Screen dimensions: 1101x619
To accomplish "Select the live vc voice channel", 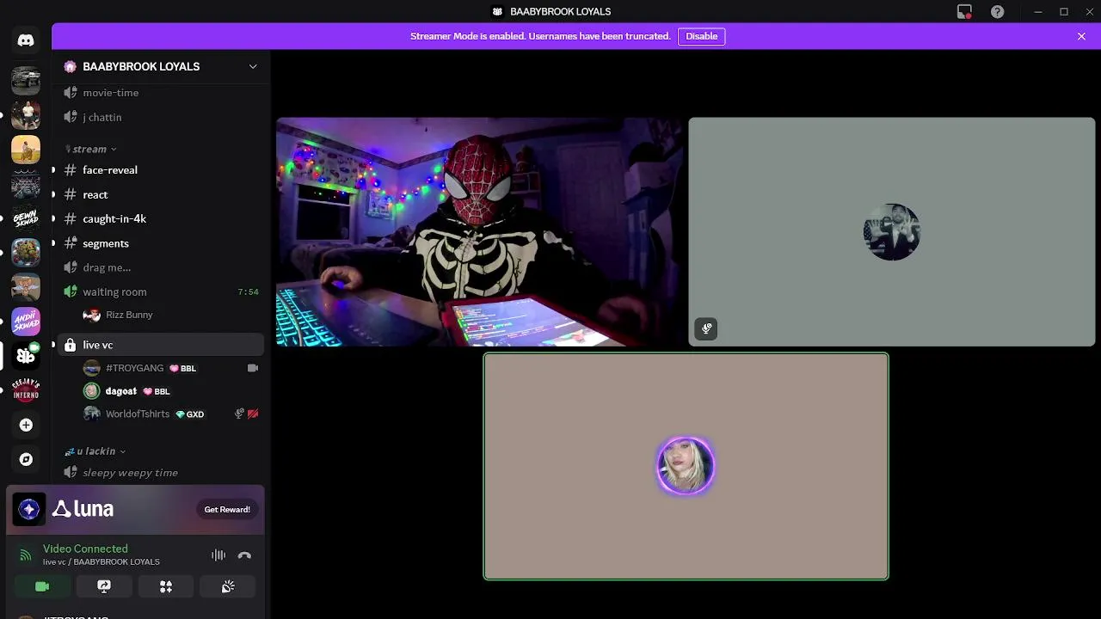I will 161,345.
